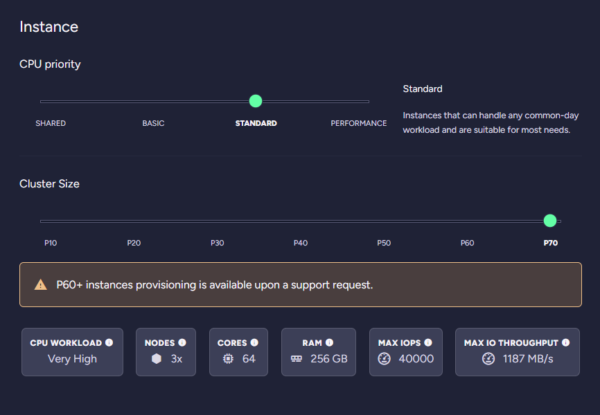Click info icon next to CPU Workload
Screen dimensions: 600x415
[109, 342]
